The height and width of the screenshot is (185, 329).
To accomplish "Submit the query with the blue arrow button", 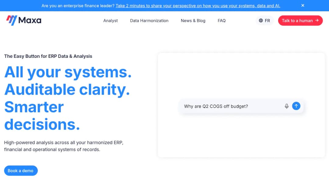I will [x=296, y=106].
